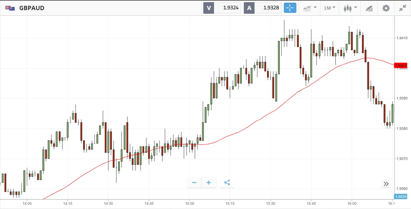Viewport: 411px width, 209px height.
Task: Click the 15:00 time axis label
Action: tap(189, 203)
